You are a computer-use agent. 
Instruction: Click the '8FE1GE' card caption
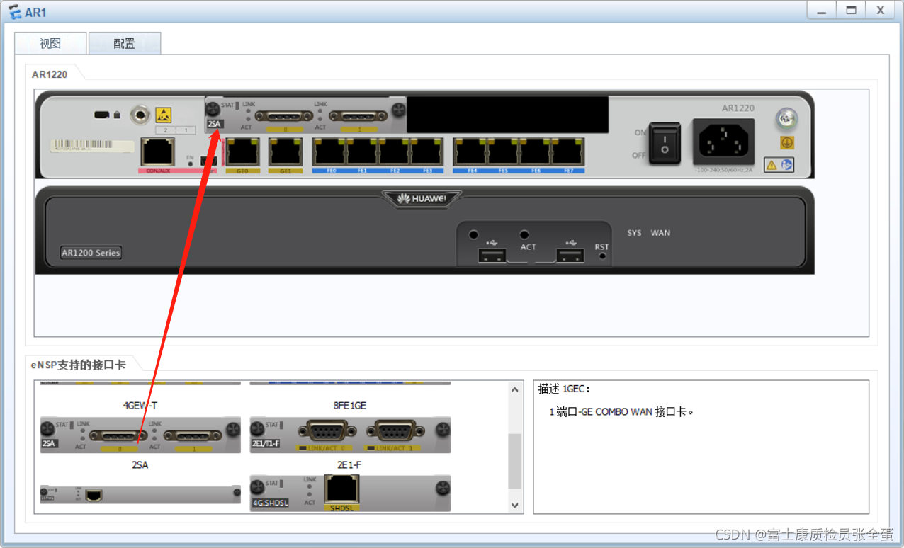350,406
